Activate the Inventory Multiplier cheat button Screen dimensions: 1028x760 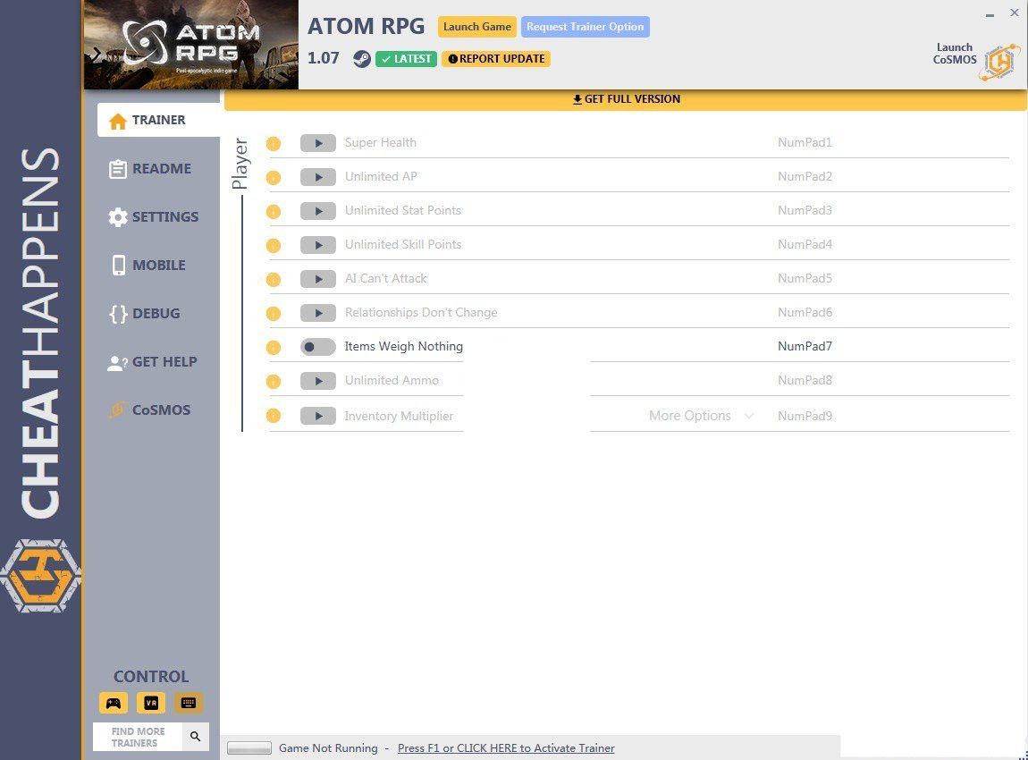(x=318, y=416)
